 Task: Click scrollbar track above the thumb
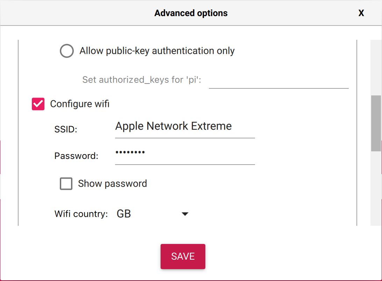point(376,68)
